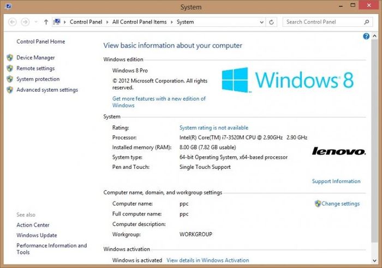Click shield icon beside System protection

10,79
